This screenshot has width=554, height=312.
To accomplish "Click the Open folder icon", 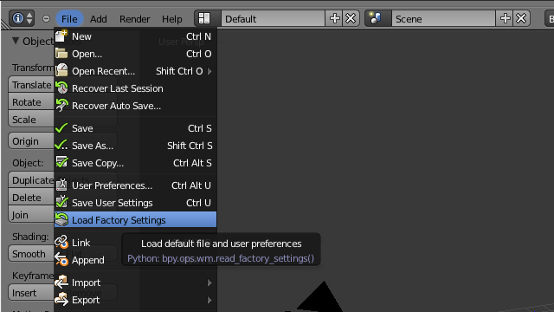I will click(61, 54).
